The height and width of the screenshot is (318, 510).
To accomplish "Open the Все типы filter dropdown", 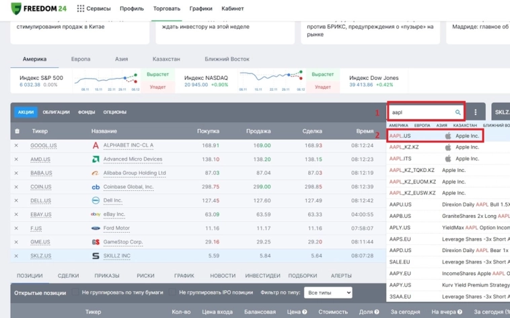I will pyautogui.click(x=328, y=292).
